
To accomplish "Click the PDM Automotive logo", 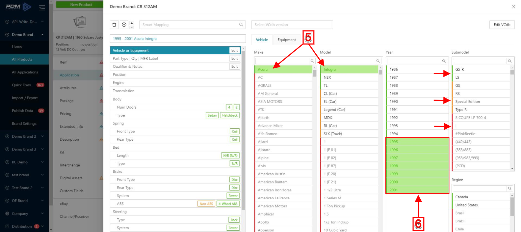I will (x=18, y=7).
